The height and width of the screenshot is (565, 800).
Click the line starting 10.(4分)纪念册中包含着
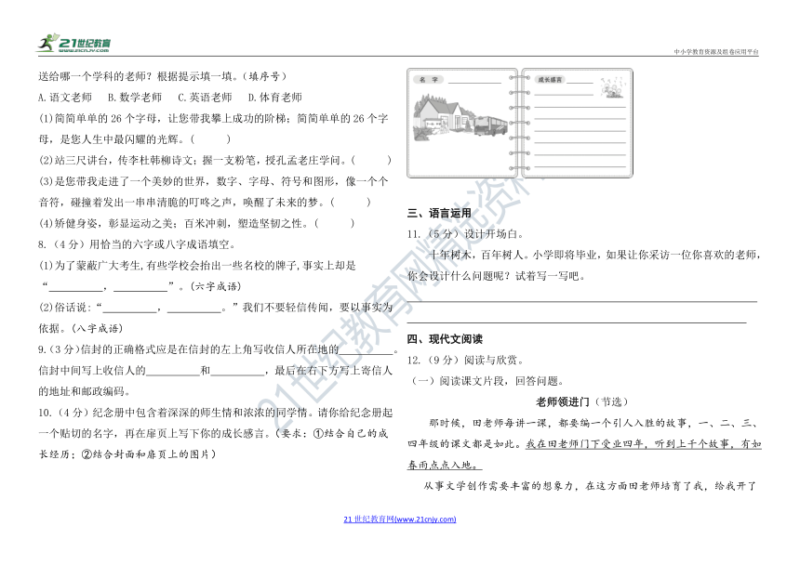point(215,413)
